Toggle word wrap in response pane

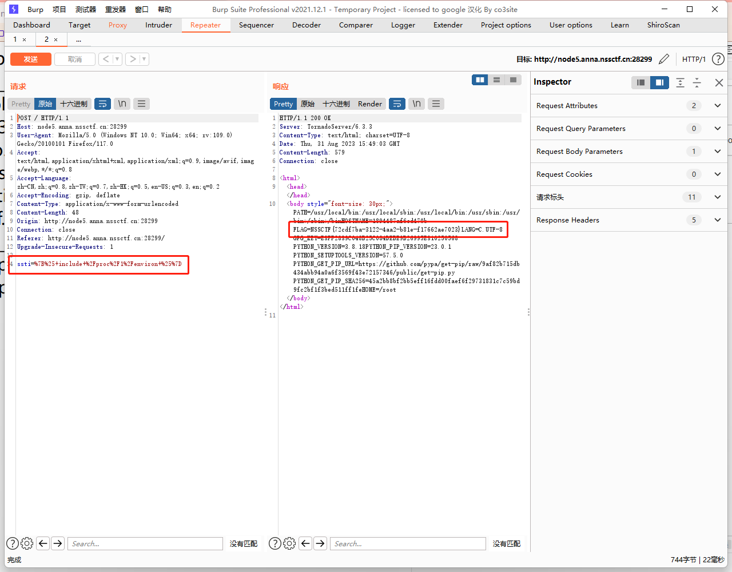[x=397, y=104]
